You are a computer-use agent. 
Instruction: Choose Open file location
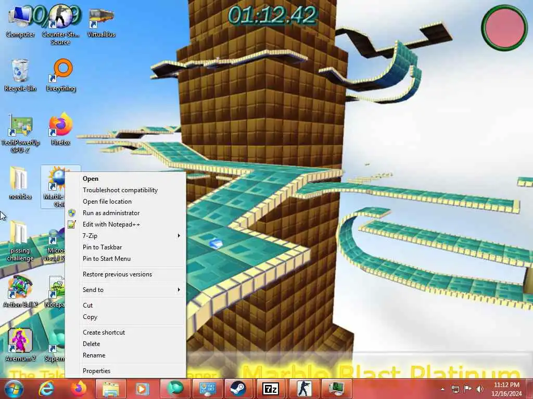point(125,202)
